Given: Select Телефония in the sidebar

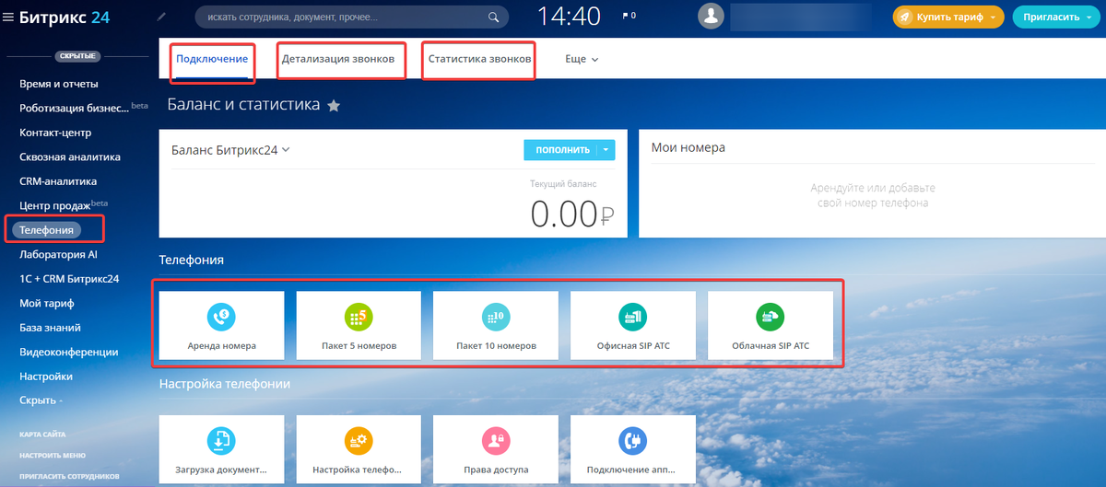Looking at the screenshot, I should point(47,229).
